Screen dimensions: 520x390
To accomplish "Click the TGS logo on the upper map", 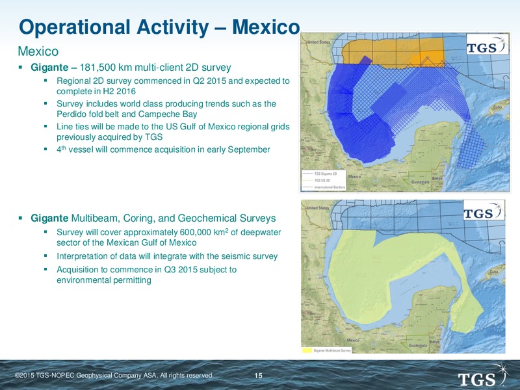I will tap(487, 44).
